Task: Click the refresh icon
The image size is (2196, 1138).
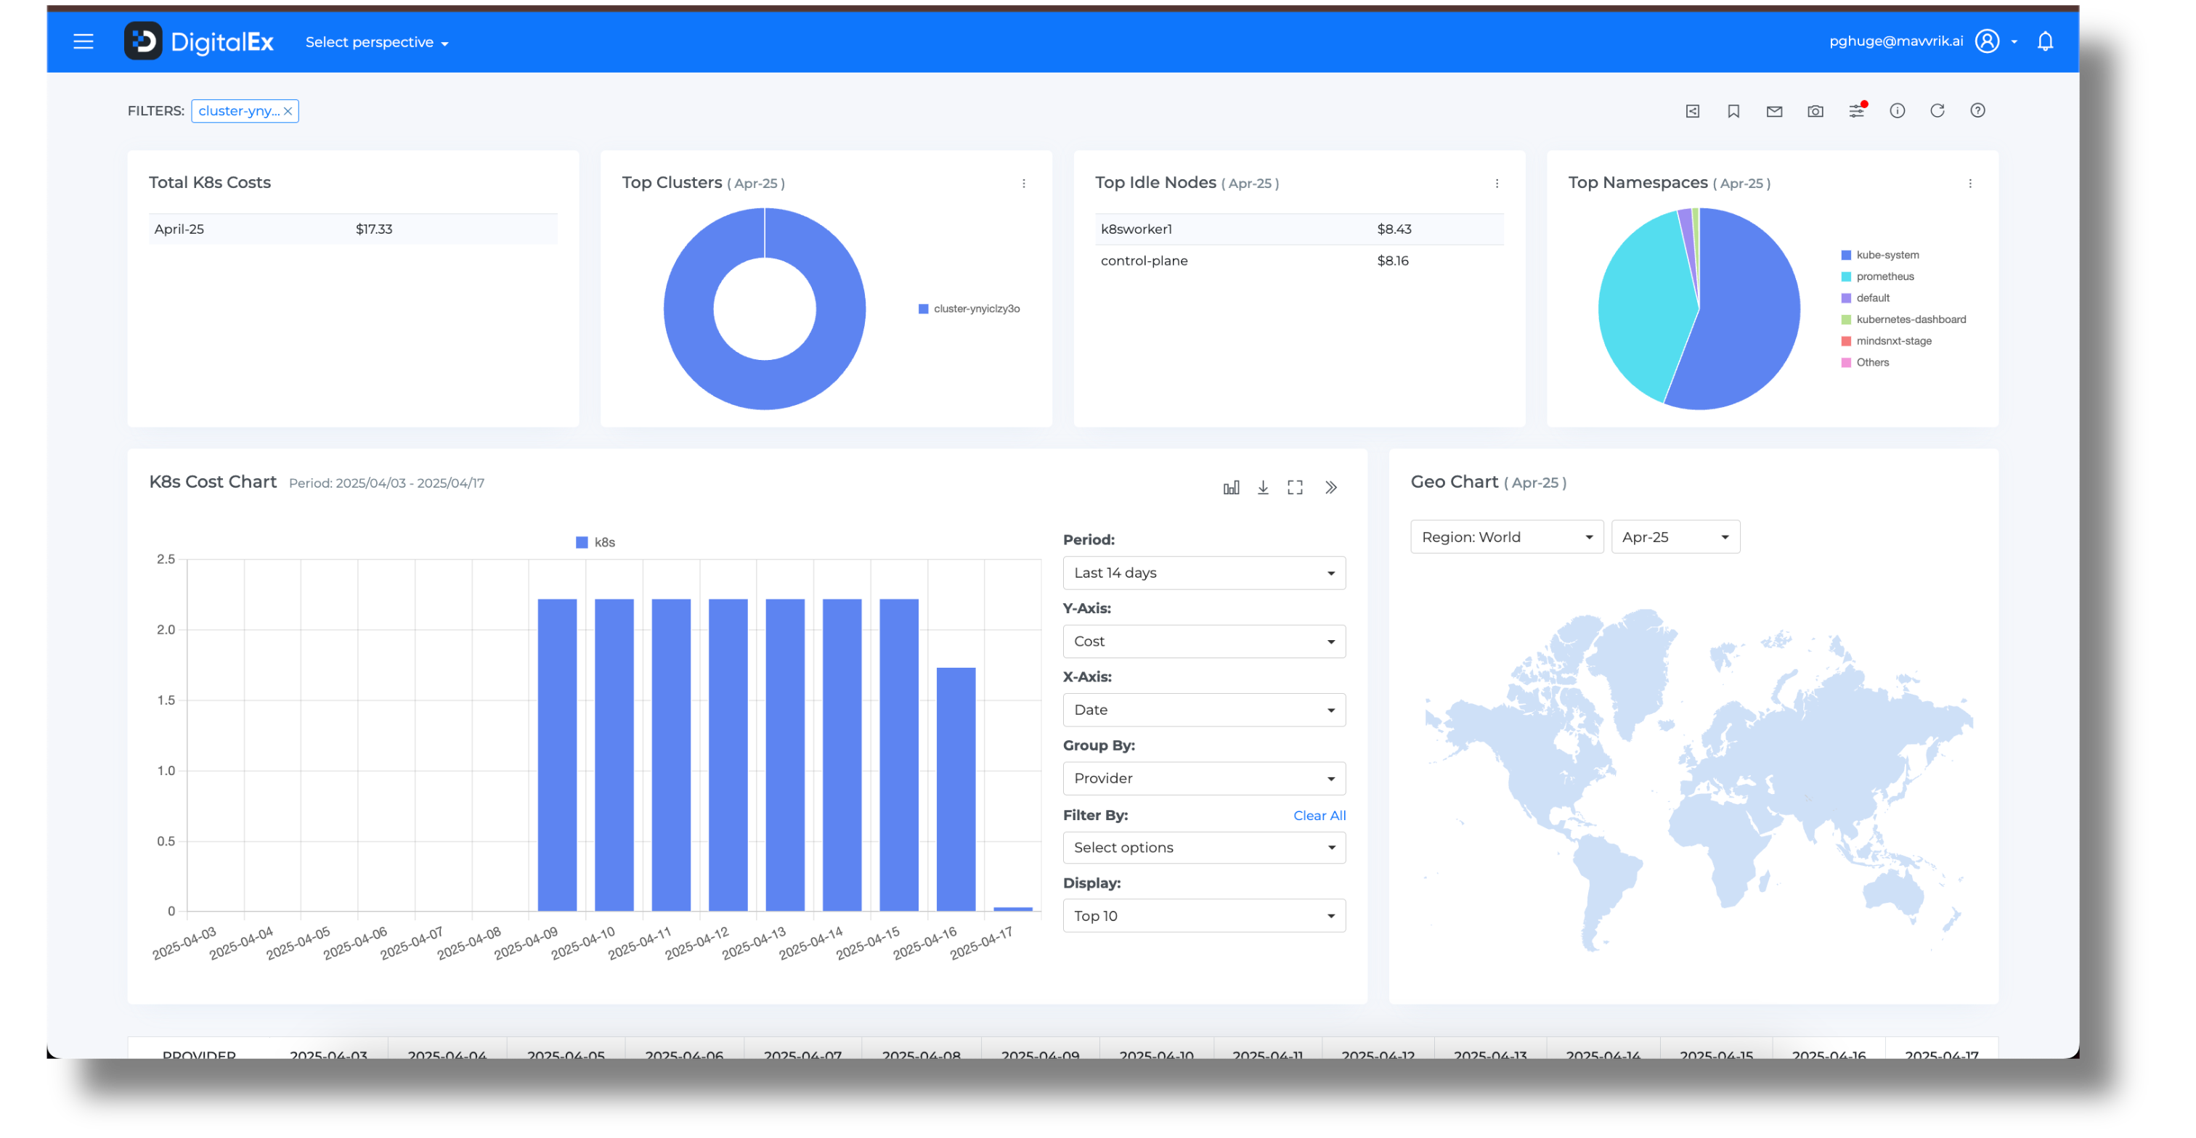Action: tap(1937, 111)
